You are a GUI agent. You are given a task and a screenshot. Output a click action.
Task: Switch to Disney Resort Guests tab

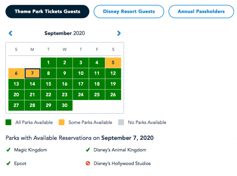coord(129,12)
